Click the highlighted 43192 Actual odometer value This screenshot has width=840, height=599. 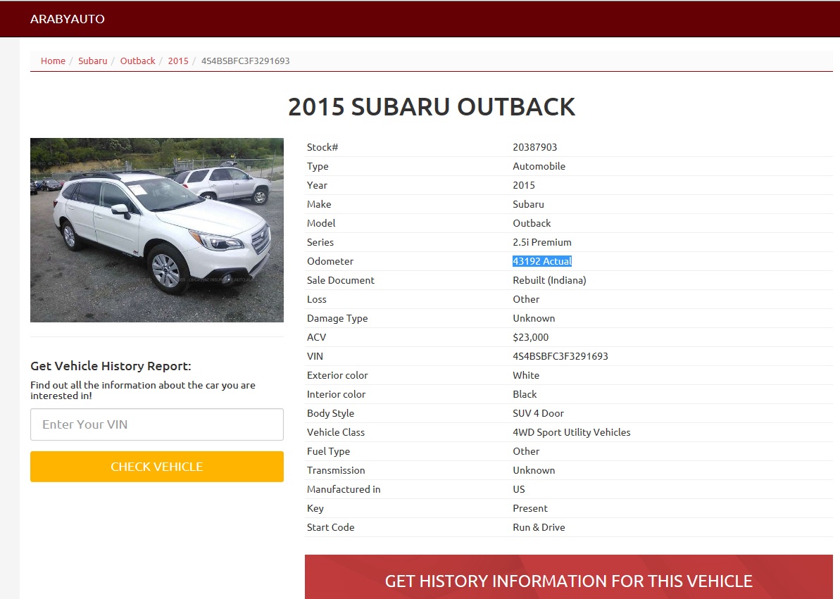542,261
